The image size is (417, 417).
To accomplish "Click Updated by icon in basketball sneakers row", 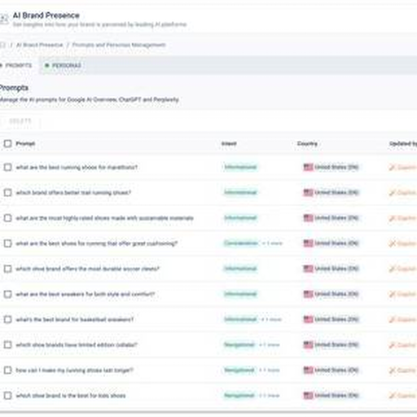I will pos(392,319).
